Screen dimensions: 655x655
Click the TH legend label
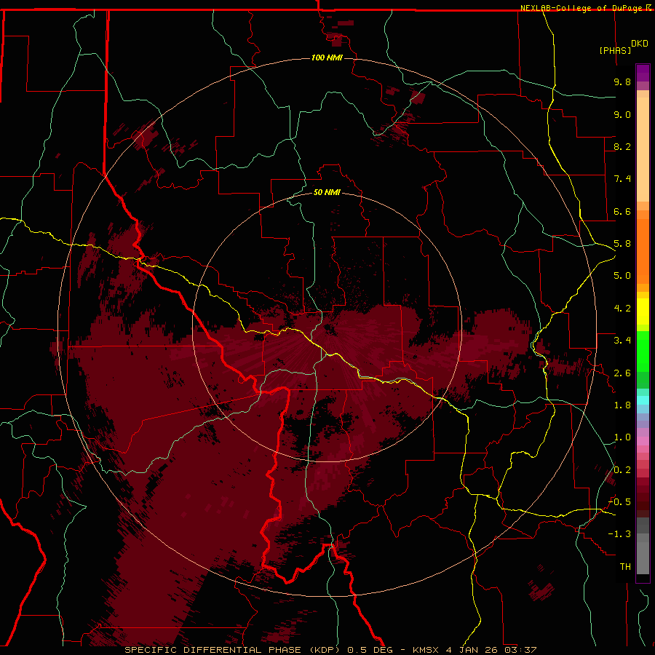point(625,567)
